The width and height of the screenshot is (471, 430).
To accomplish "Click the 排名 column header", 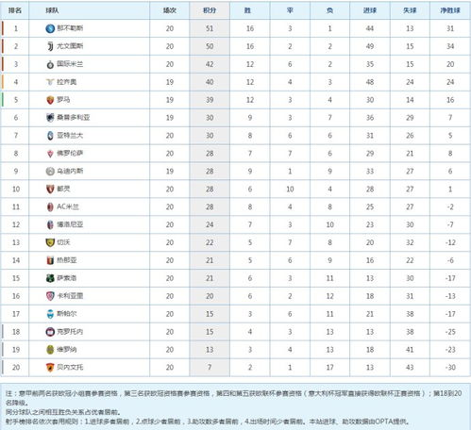I will 15,10.
